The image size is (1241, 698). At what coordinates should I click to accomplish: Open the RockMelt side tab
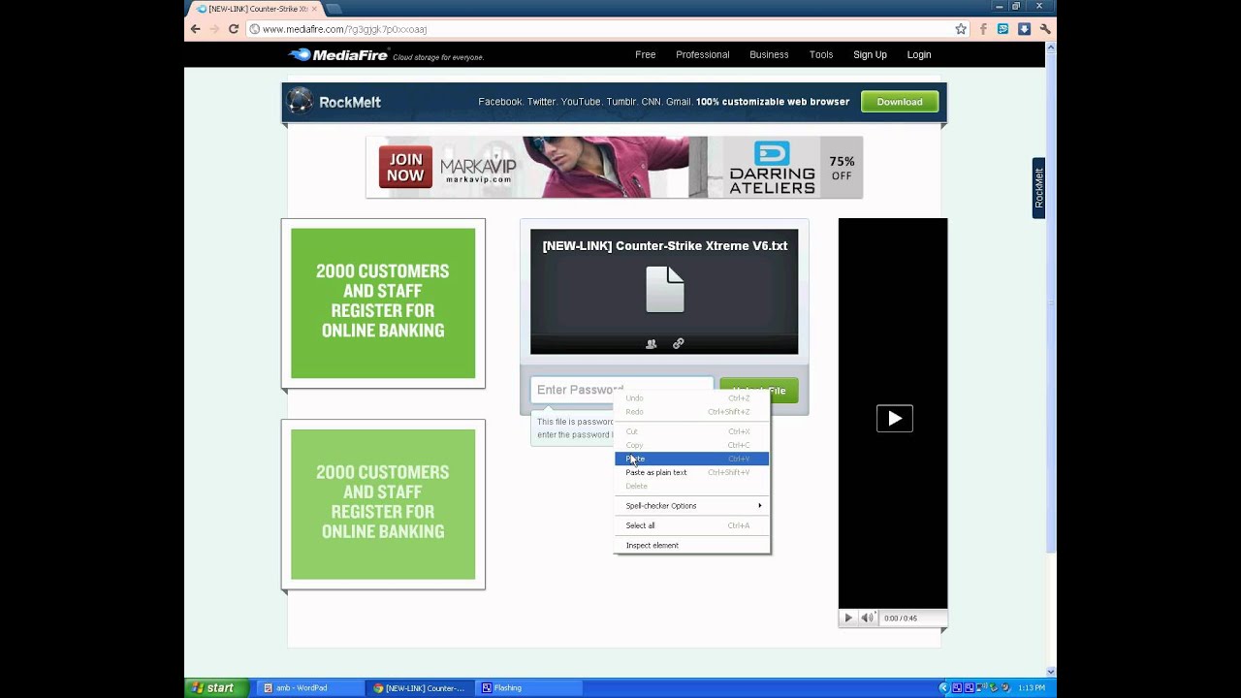1038,188
